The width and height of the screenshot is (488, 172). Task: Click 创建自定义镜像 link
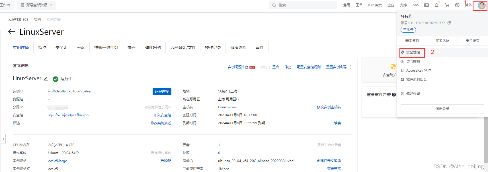(x=329, y=161)
